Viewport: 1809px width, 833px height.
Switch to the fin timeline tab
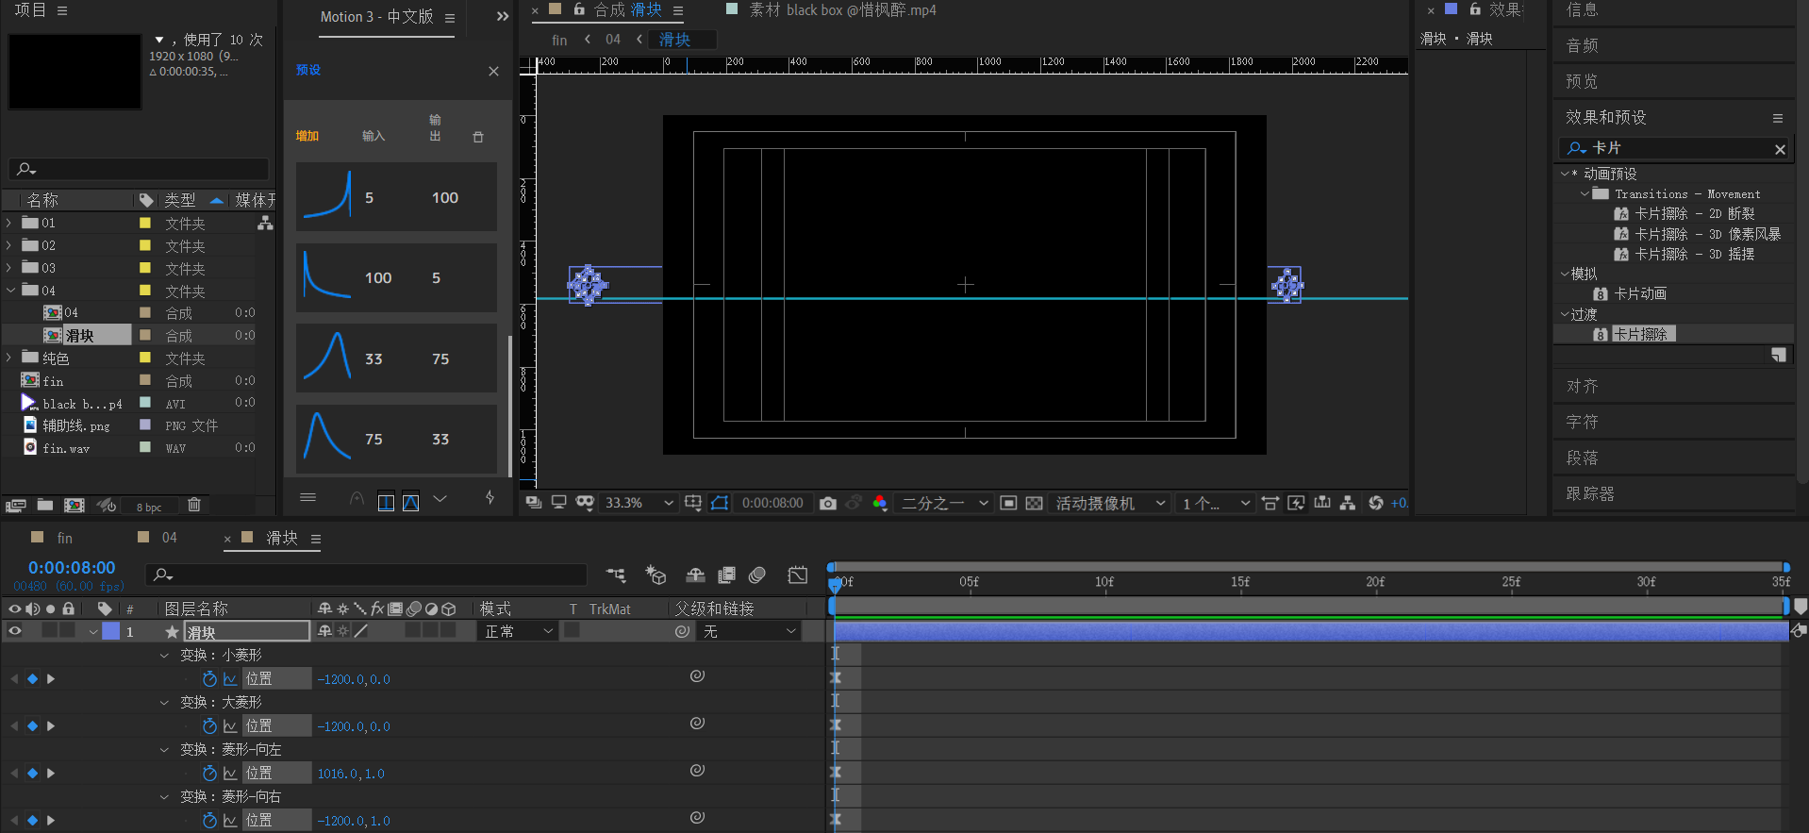click(x=64, y=538)
